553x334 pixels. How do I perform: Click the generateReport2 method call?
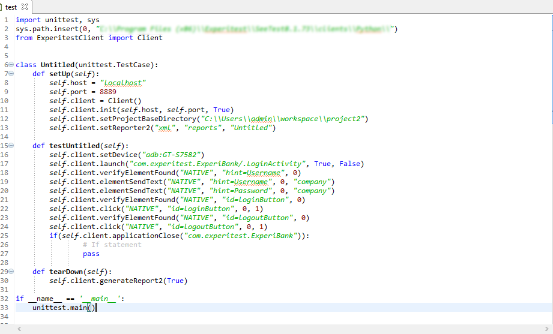(x=130, y=281)
